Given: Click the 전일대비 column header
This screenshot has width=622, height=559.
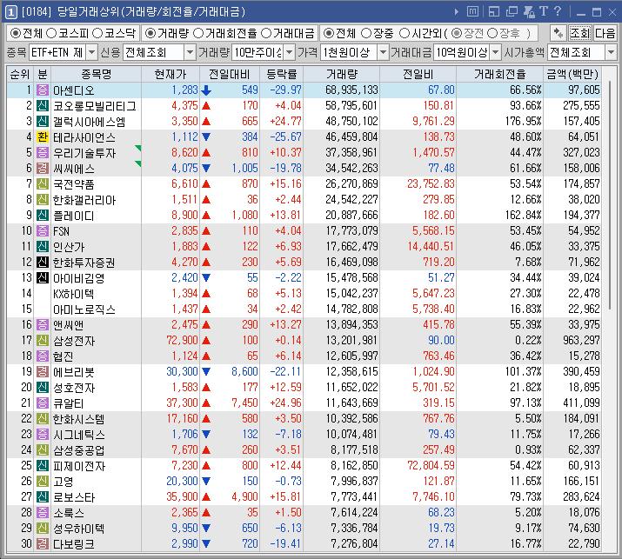Looking at the screenshot, I should point(230,74).
